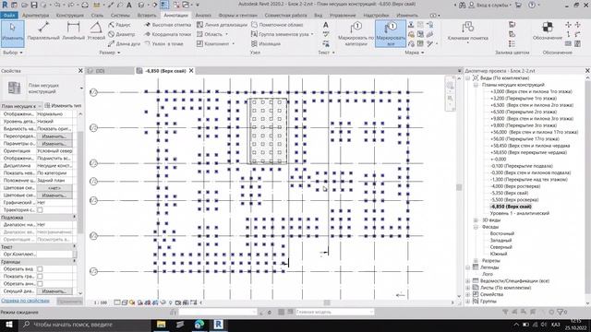Click the Autodesk App Store cart icon

[x=518, y=5]
